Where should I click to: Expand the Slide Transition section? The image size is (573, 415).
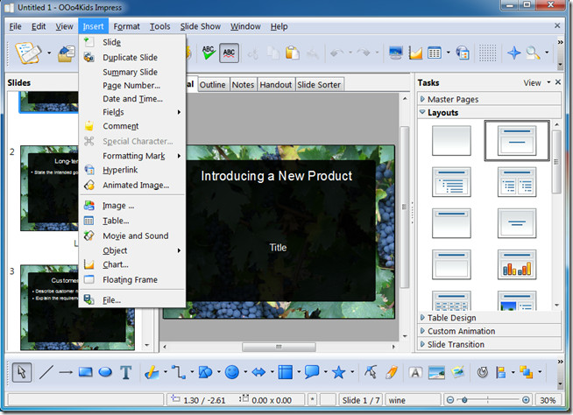pyautogui.click(x=489, y=344)
